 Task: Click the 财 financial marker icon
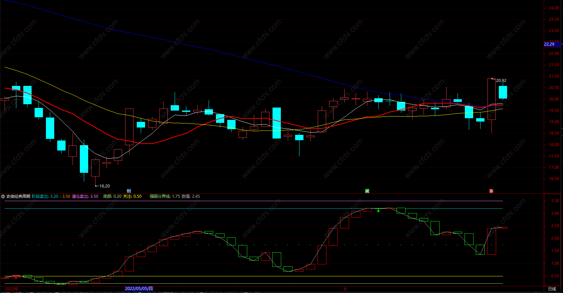(x=129, y=191)
